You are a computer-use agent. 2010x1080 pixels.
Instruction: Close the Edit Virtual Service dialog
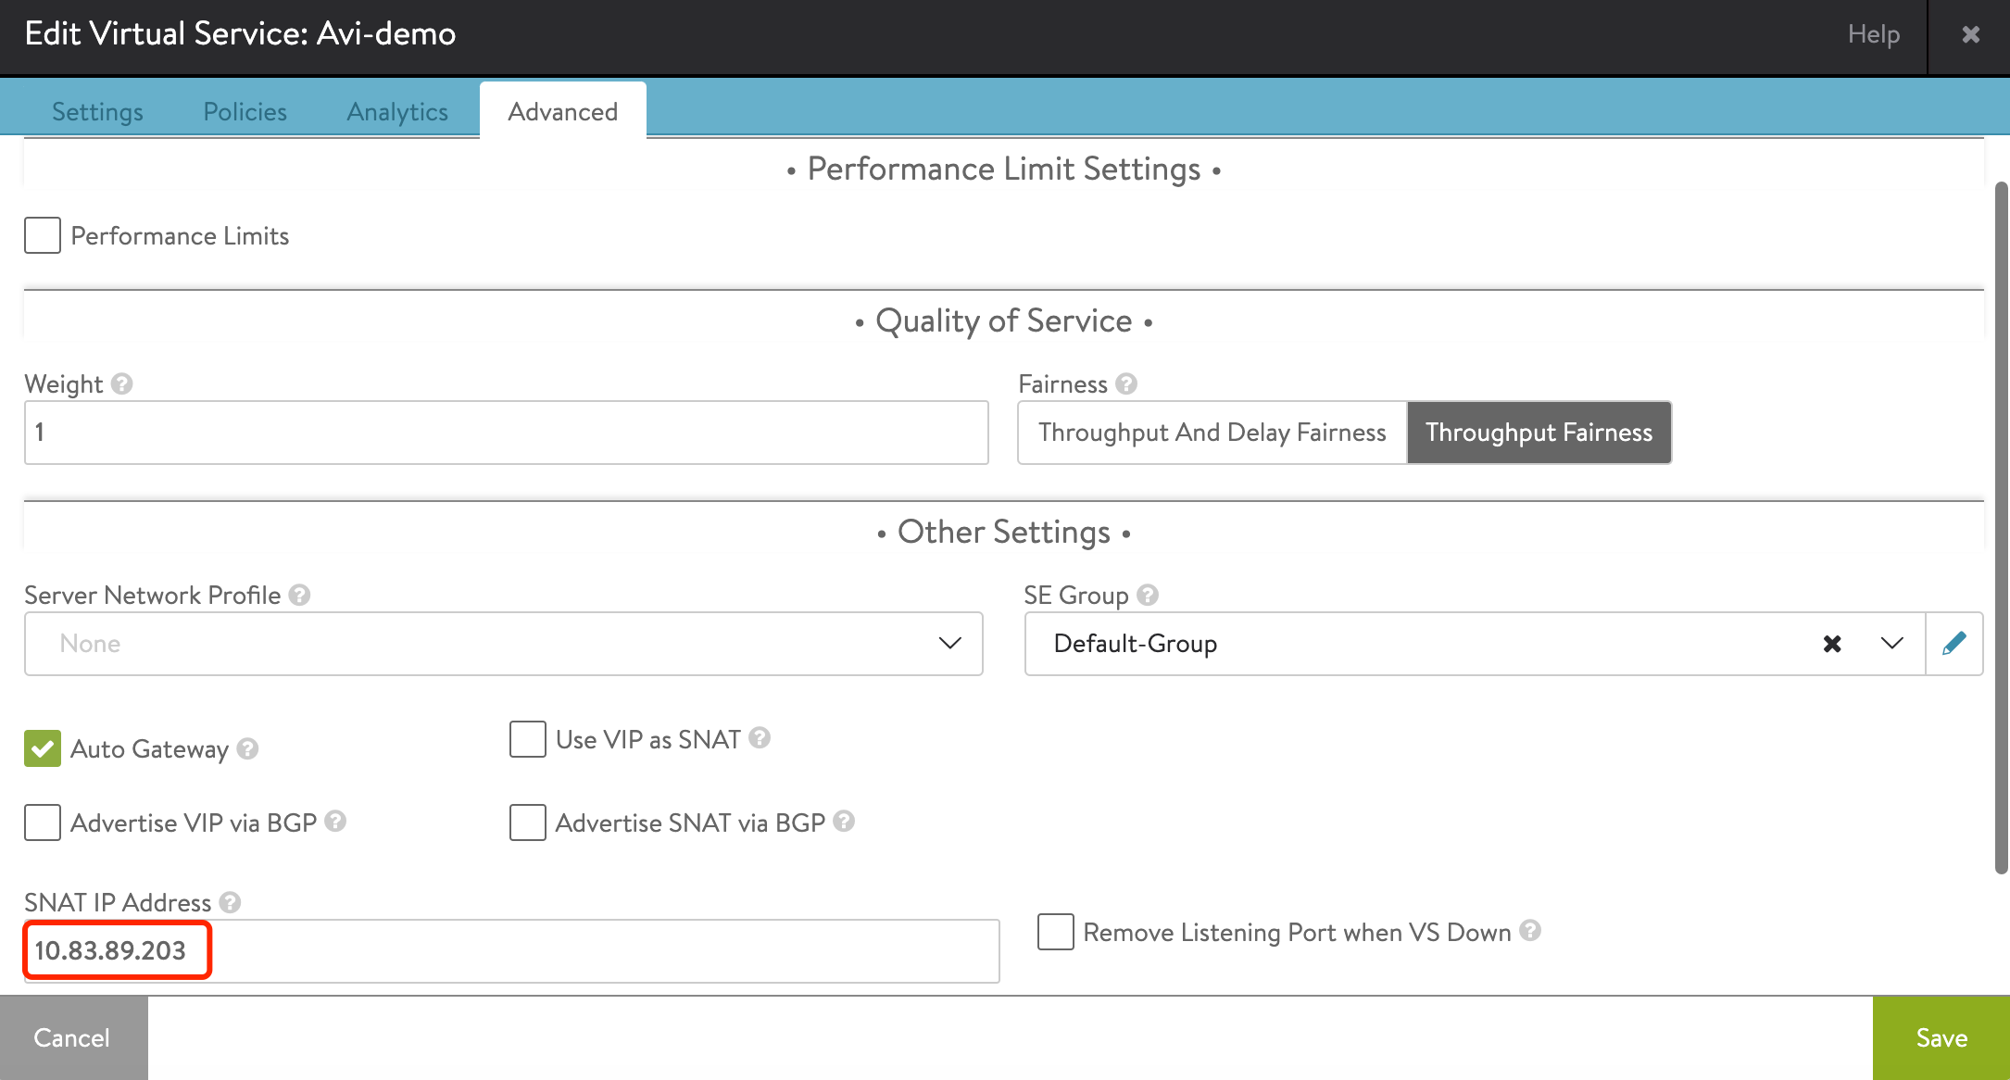click(x=1971, y=34)
